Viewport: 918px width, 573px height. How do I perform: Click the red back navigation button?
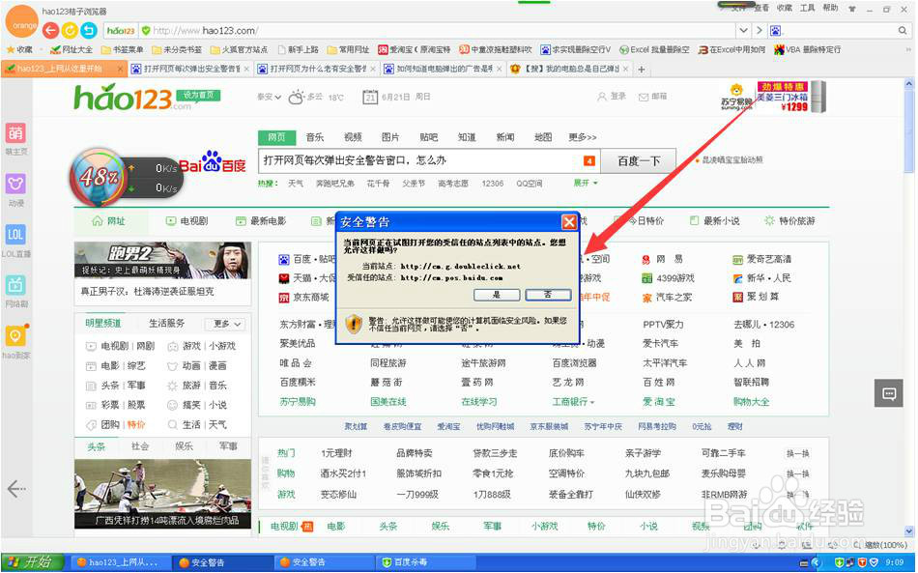[51, 30]
